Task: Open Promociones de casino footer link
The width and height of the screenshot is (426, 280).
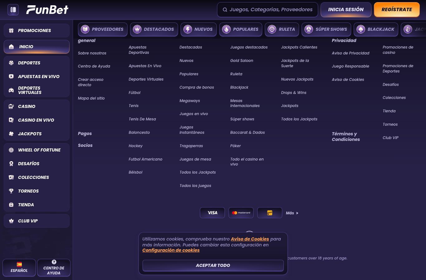Action: [x=398, y=50]
